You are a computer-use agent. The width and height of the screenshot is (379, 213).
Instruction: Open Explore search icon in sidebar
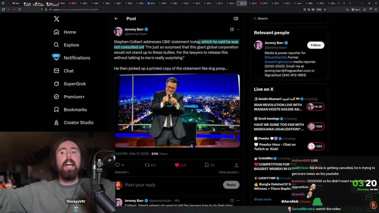(x=56, y=45)
